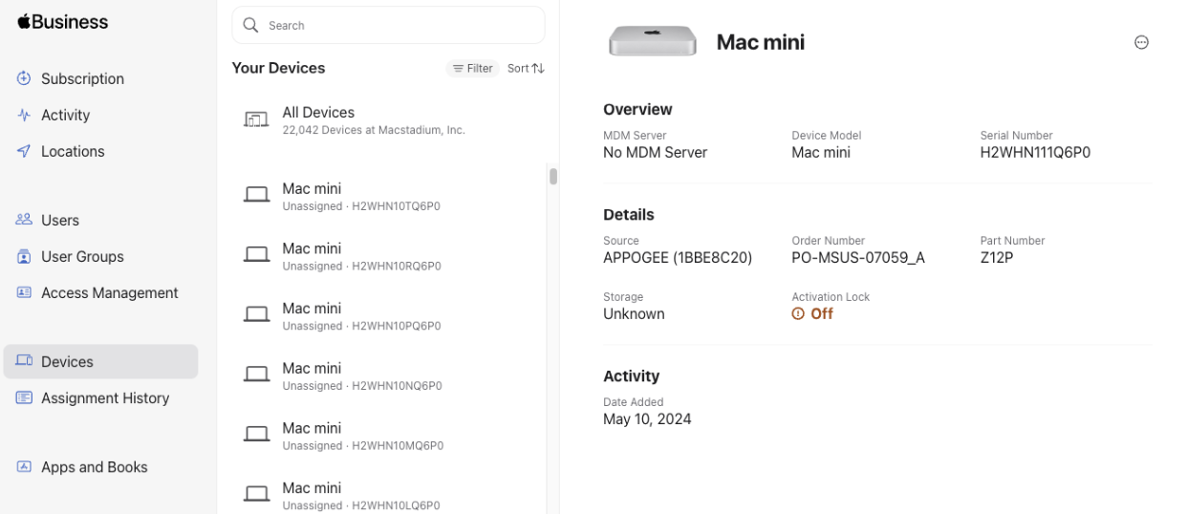Viewport: 1187px width, 514px height.
Task: Open Apps and Books
Action: coord(100,466)
